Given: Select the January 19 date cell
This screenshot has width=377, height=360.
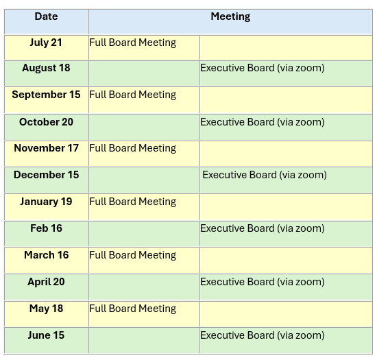Looking at the screenshot, I should click(x=47, y=207).
